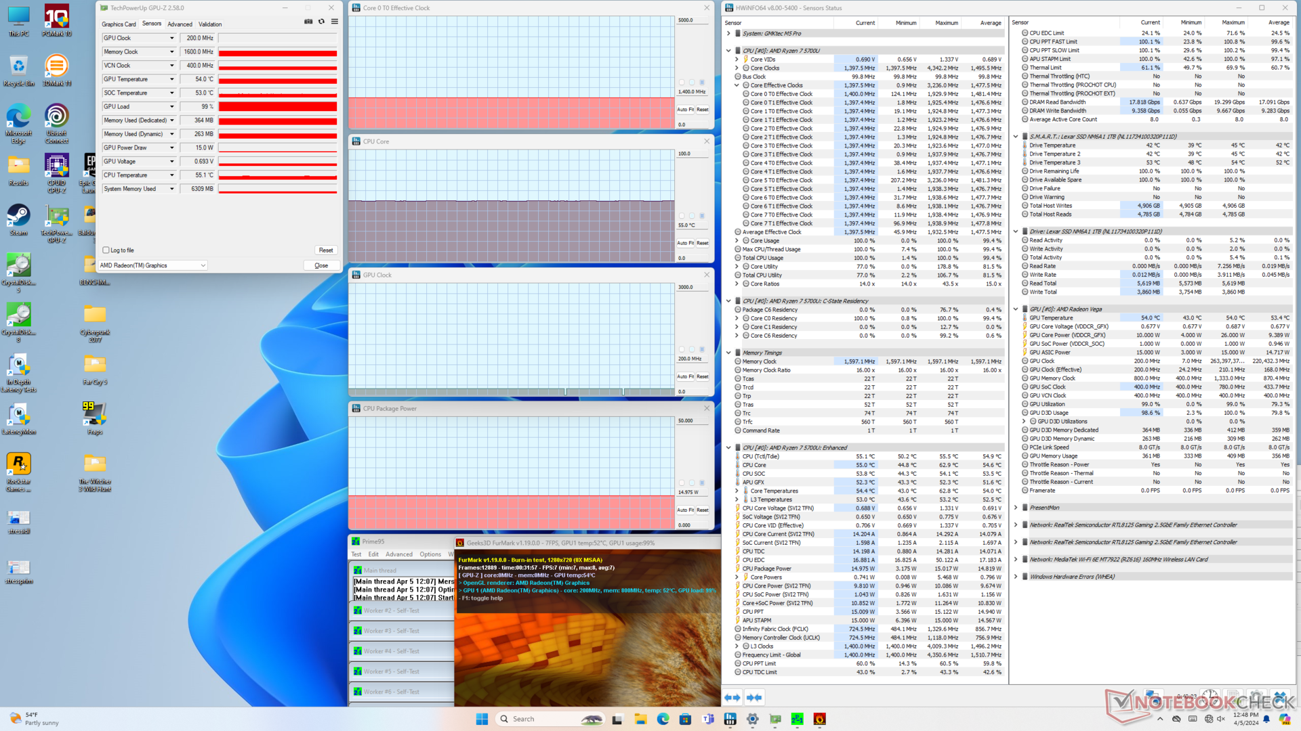Open the Prime95 Options menu
The height and width of the screenshot is (731, 1301).
(x=430, y=554)
